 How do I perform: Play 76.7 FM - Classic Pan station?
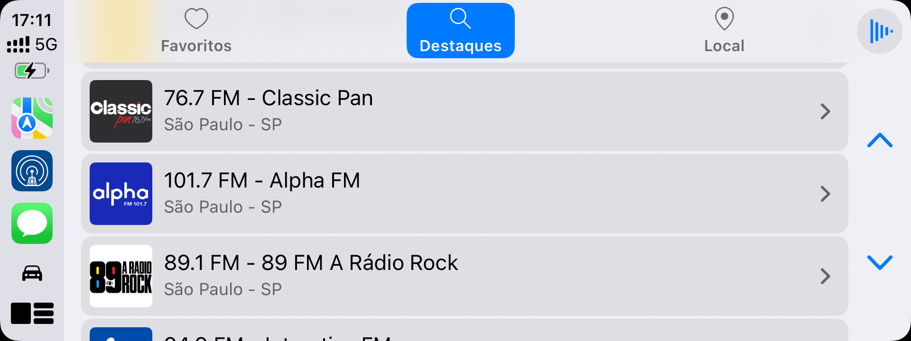point(465,111)
